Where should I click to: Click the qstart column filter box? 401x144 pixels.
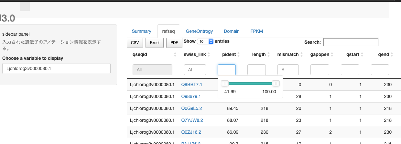click(x=350, y=70)
